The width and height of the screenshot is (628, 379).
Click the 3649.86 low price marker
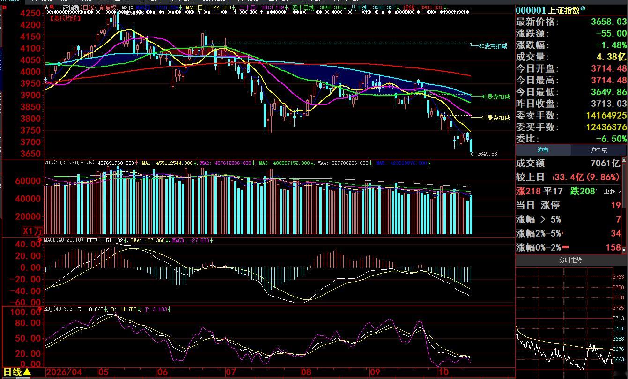click(487, 154)
